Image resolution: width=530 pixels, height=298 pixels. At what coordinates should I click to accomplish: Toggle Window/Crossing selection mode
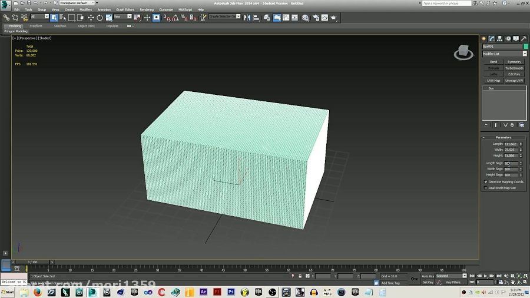pyautogui.click(x=80, y=18)
